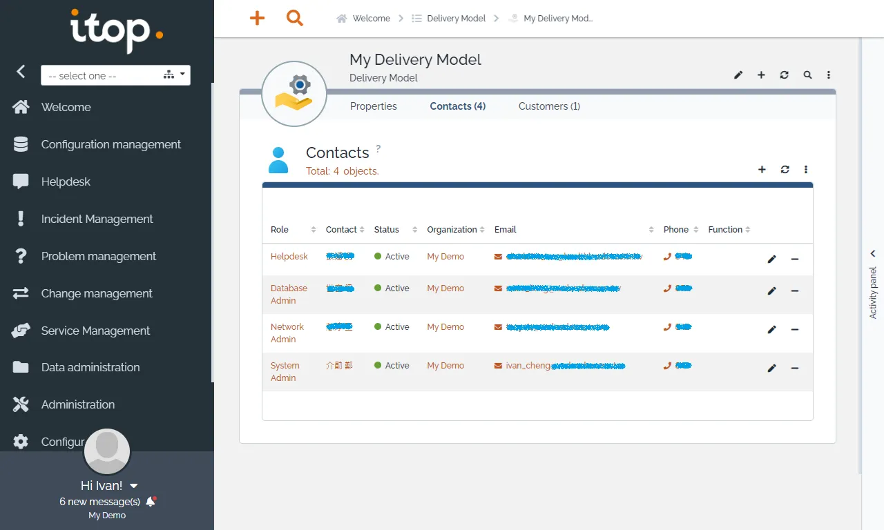Click object header search icon

point(807,75)
